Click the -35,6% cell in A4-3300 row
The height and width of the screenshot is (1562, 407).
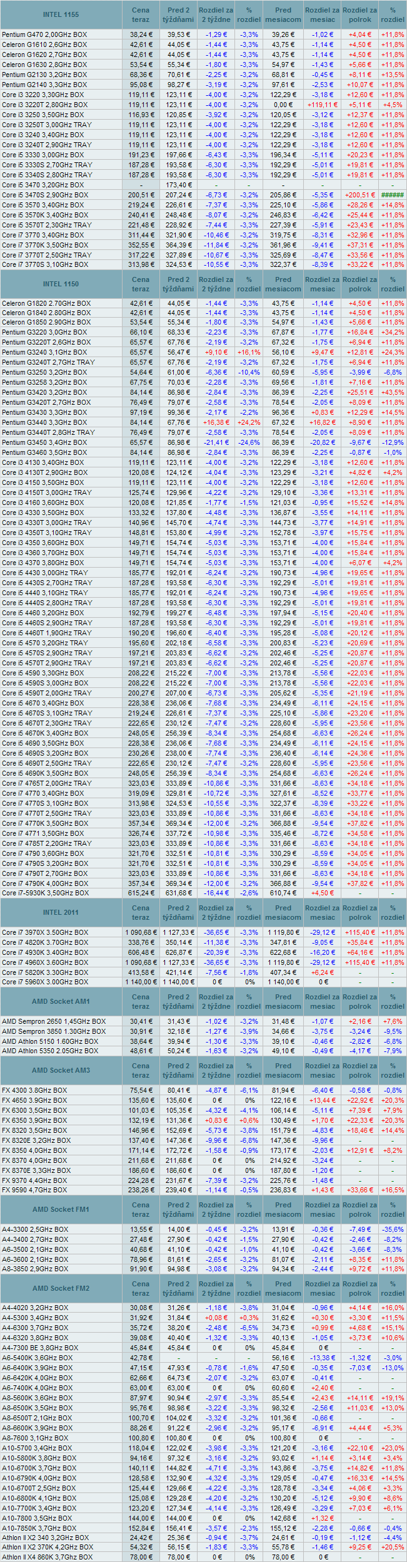tap(393, 1229)
